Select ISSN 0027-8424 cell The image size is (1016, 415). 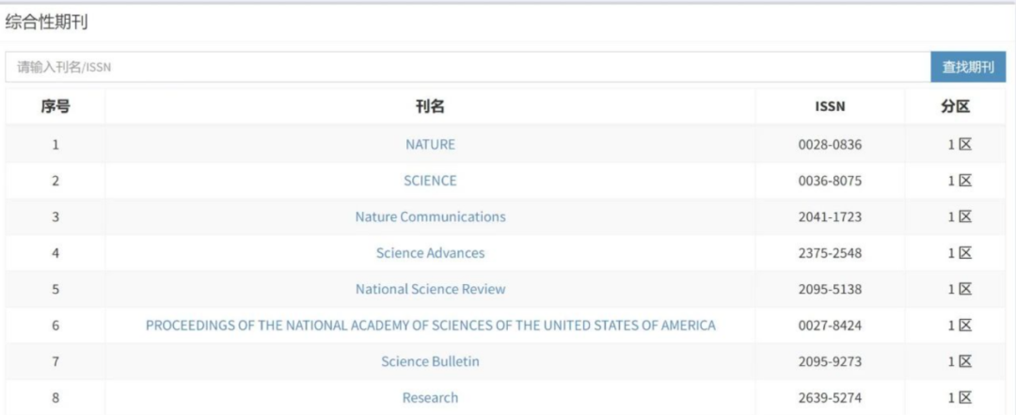pyautogui.click(x=830, y=326)
